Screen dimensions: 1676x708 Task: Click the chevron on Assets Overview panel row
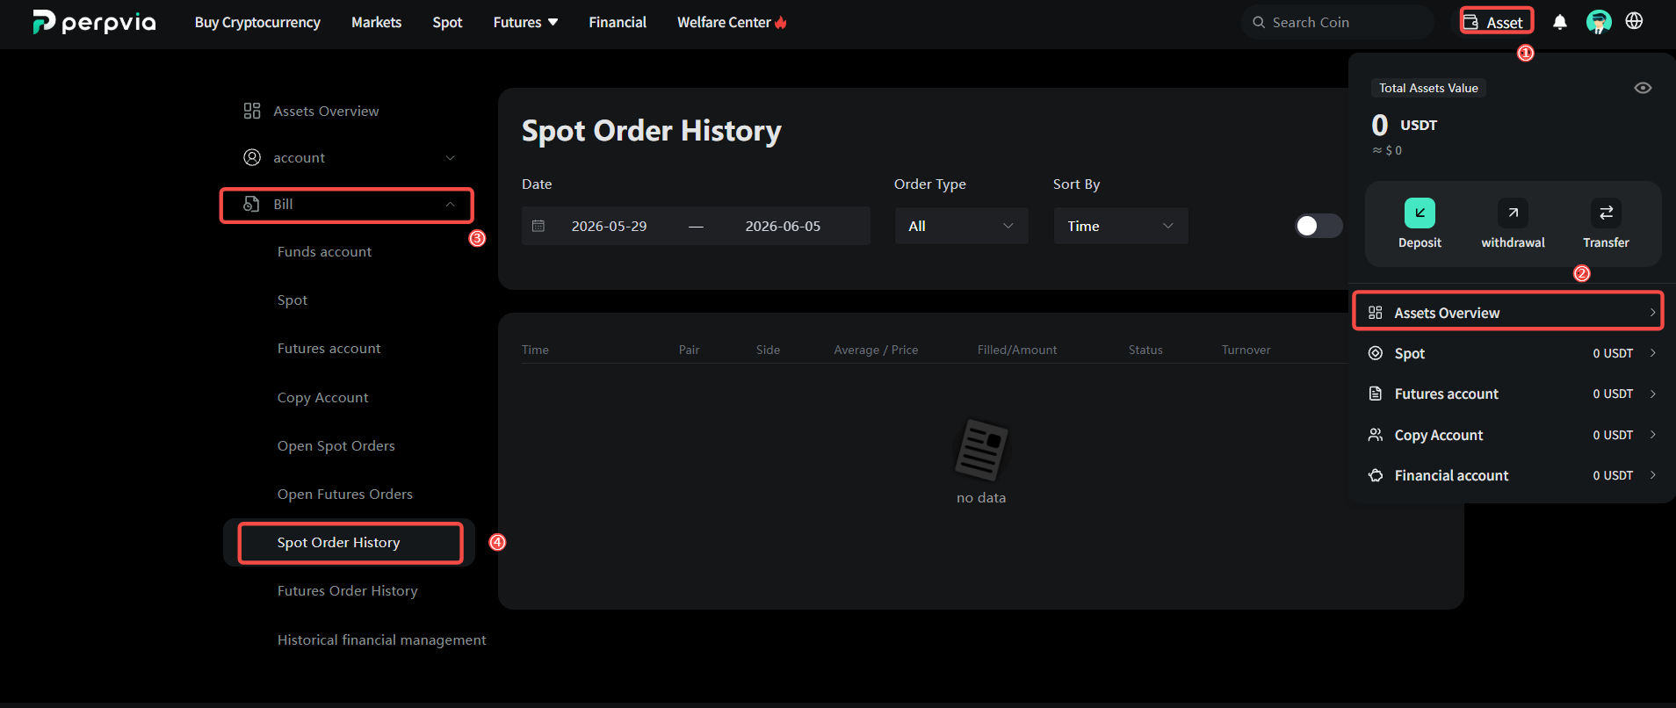tap(1652, 313)
